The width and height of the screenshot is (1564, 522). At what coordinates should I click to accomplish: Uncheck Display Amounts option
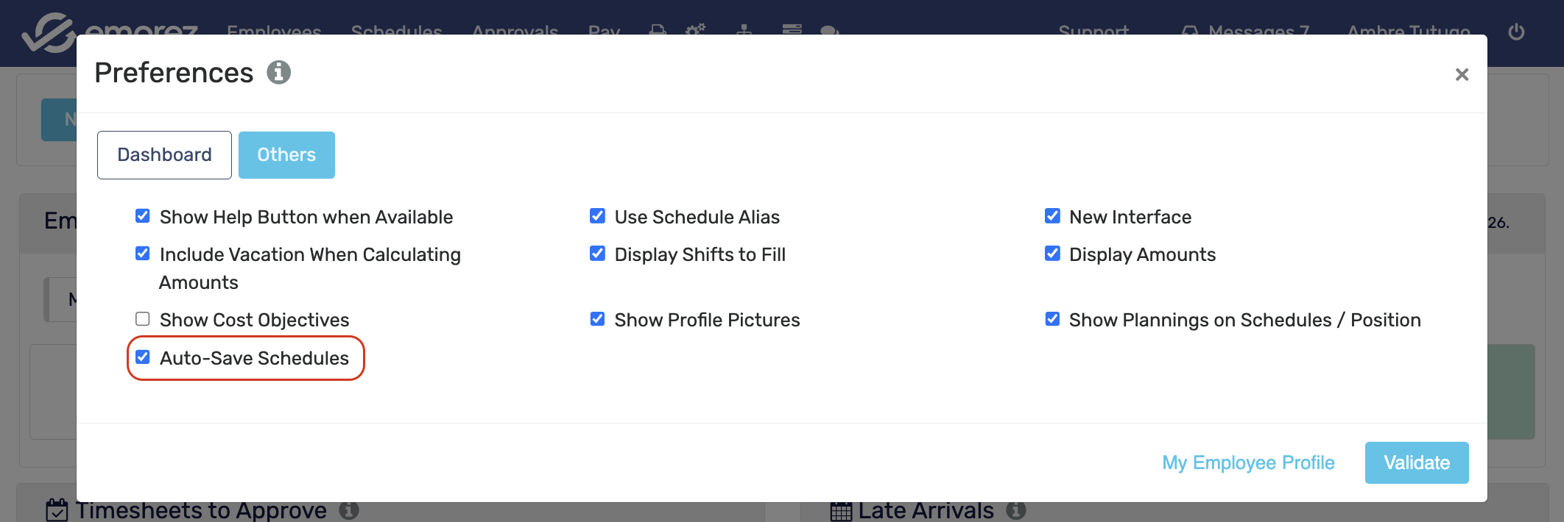tap(1052, 254)
